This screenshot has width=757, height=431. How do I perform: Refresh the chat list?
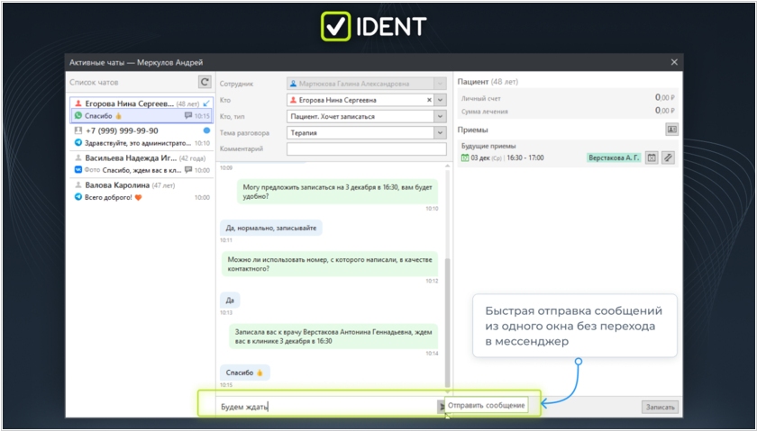(205, 82)
